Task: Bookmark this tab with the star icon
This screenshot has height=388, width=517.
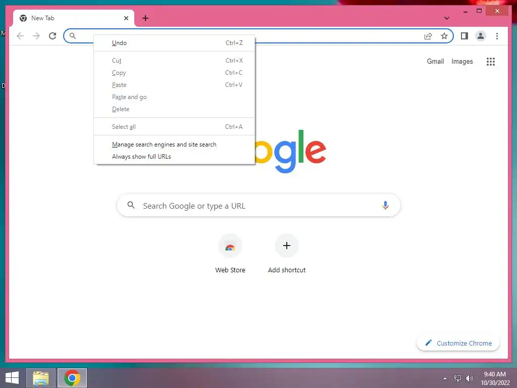Action: click(x=444, y=36)
